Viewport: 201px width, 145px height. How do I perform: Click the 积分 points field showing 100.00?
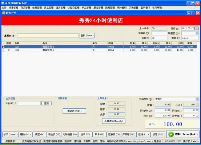point(162,116)
